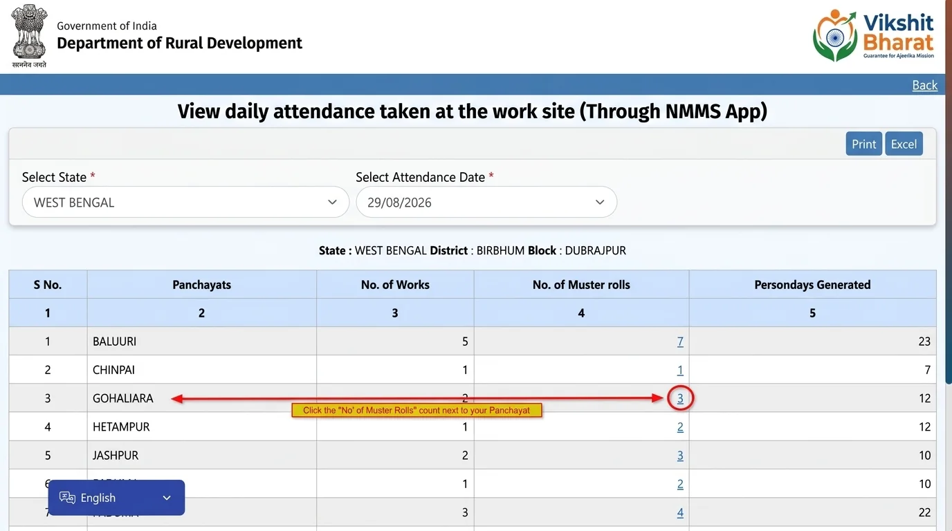Click the No. of Muster rolls column header
Screen dimensions: 952x531
(x=581, y=285)
